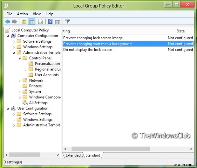
Task: Switch to the Standard tab
Action: point(93,155)
